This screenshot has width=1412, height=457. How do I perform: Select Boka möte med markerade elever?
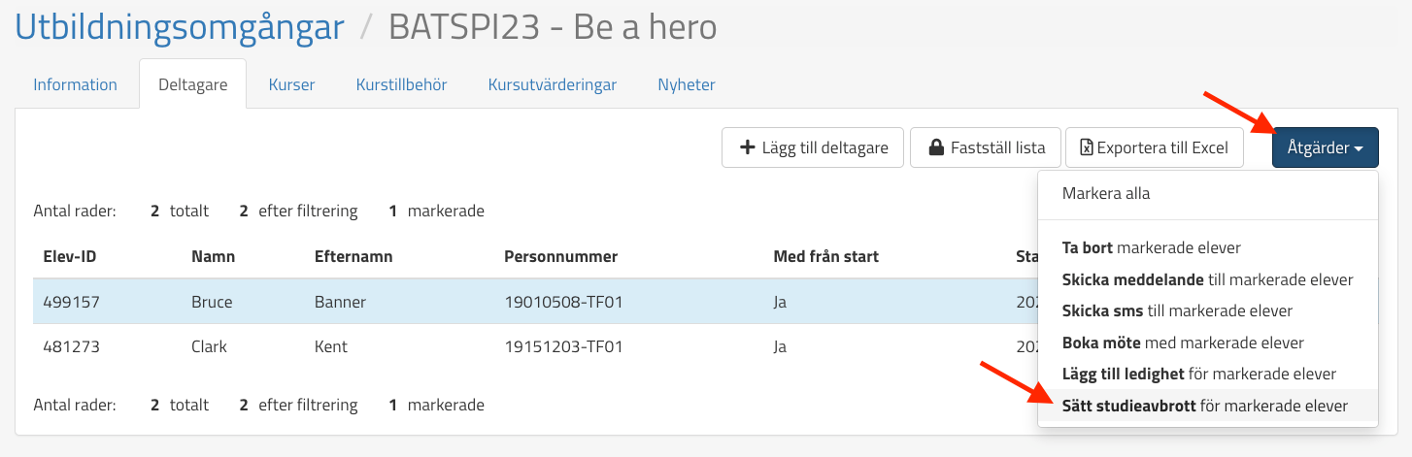(x=1183, y=343)
